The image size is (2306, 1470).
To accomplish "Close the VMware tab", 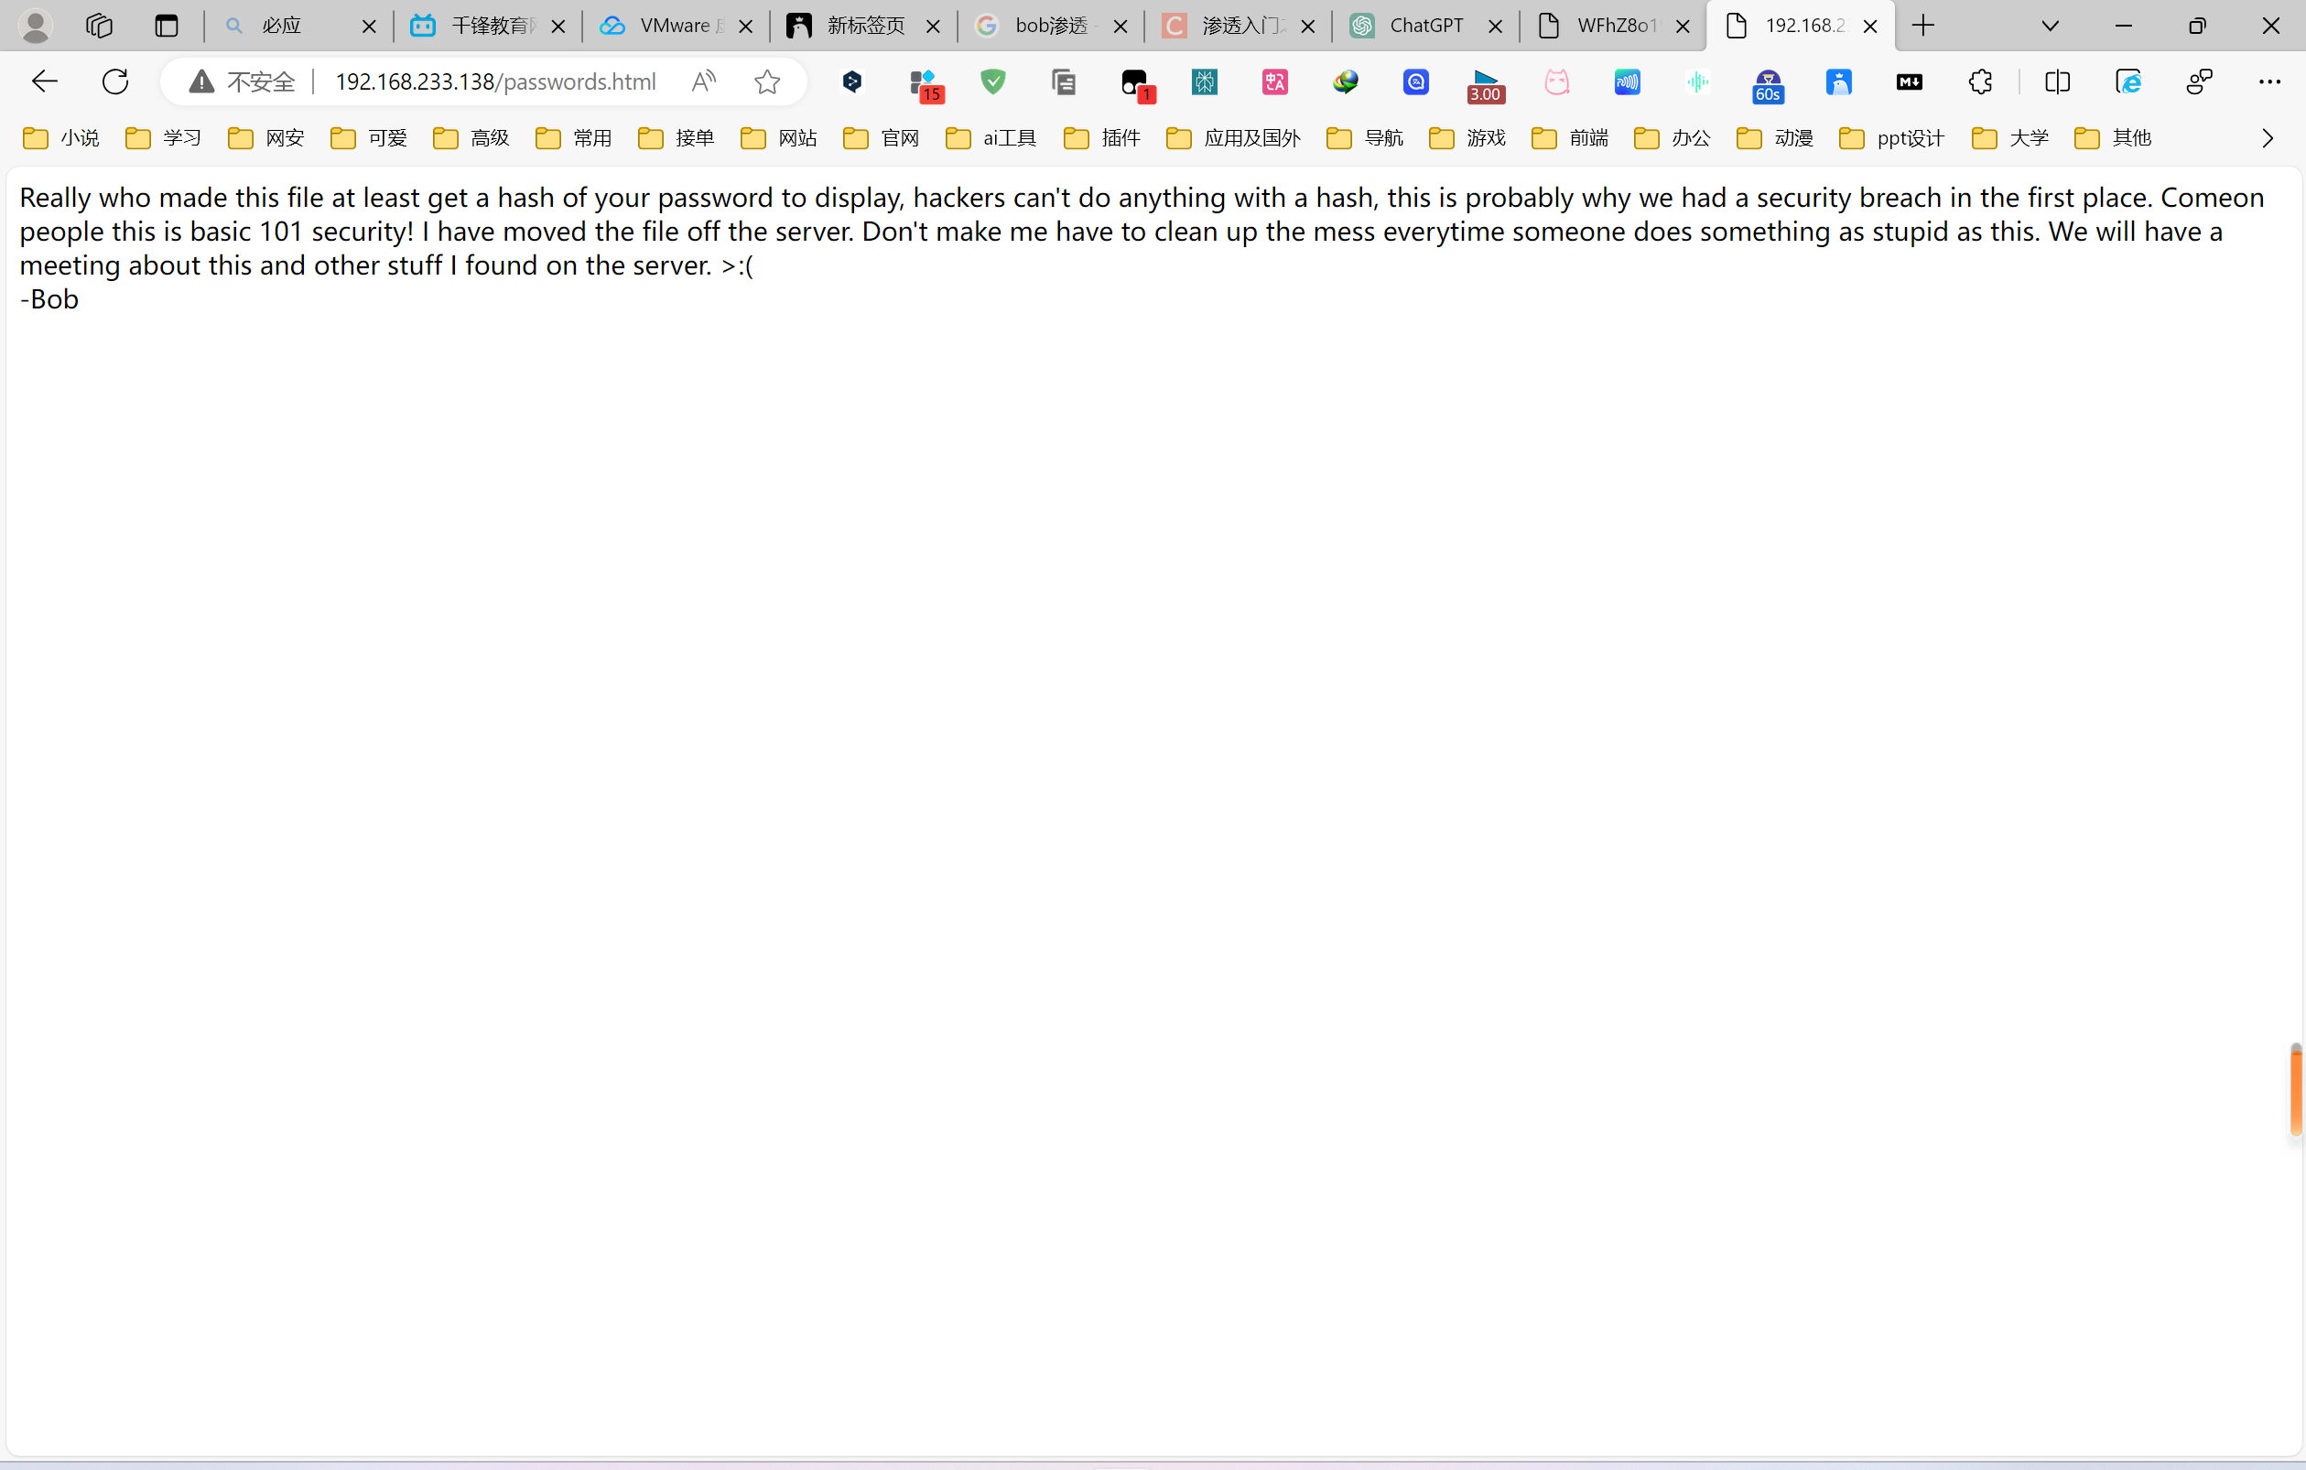I will [x=745, y=27].
